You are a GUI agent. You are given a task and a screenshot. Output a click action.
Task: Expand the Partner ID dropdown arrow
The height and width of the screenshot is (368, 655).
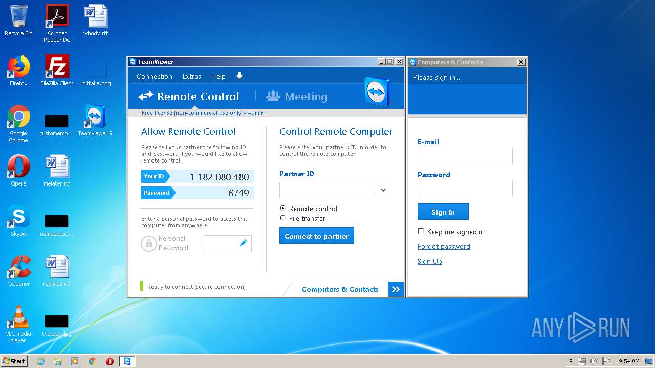point(383,190)
